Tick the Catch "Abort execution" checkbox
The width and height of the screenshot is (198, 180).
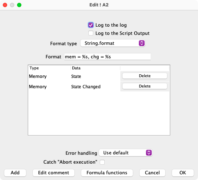(x=102, y=162)
